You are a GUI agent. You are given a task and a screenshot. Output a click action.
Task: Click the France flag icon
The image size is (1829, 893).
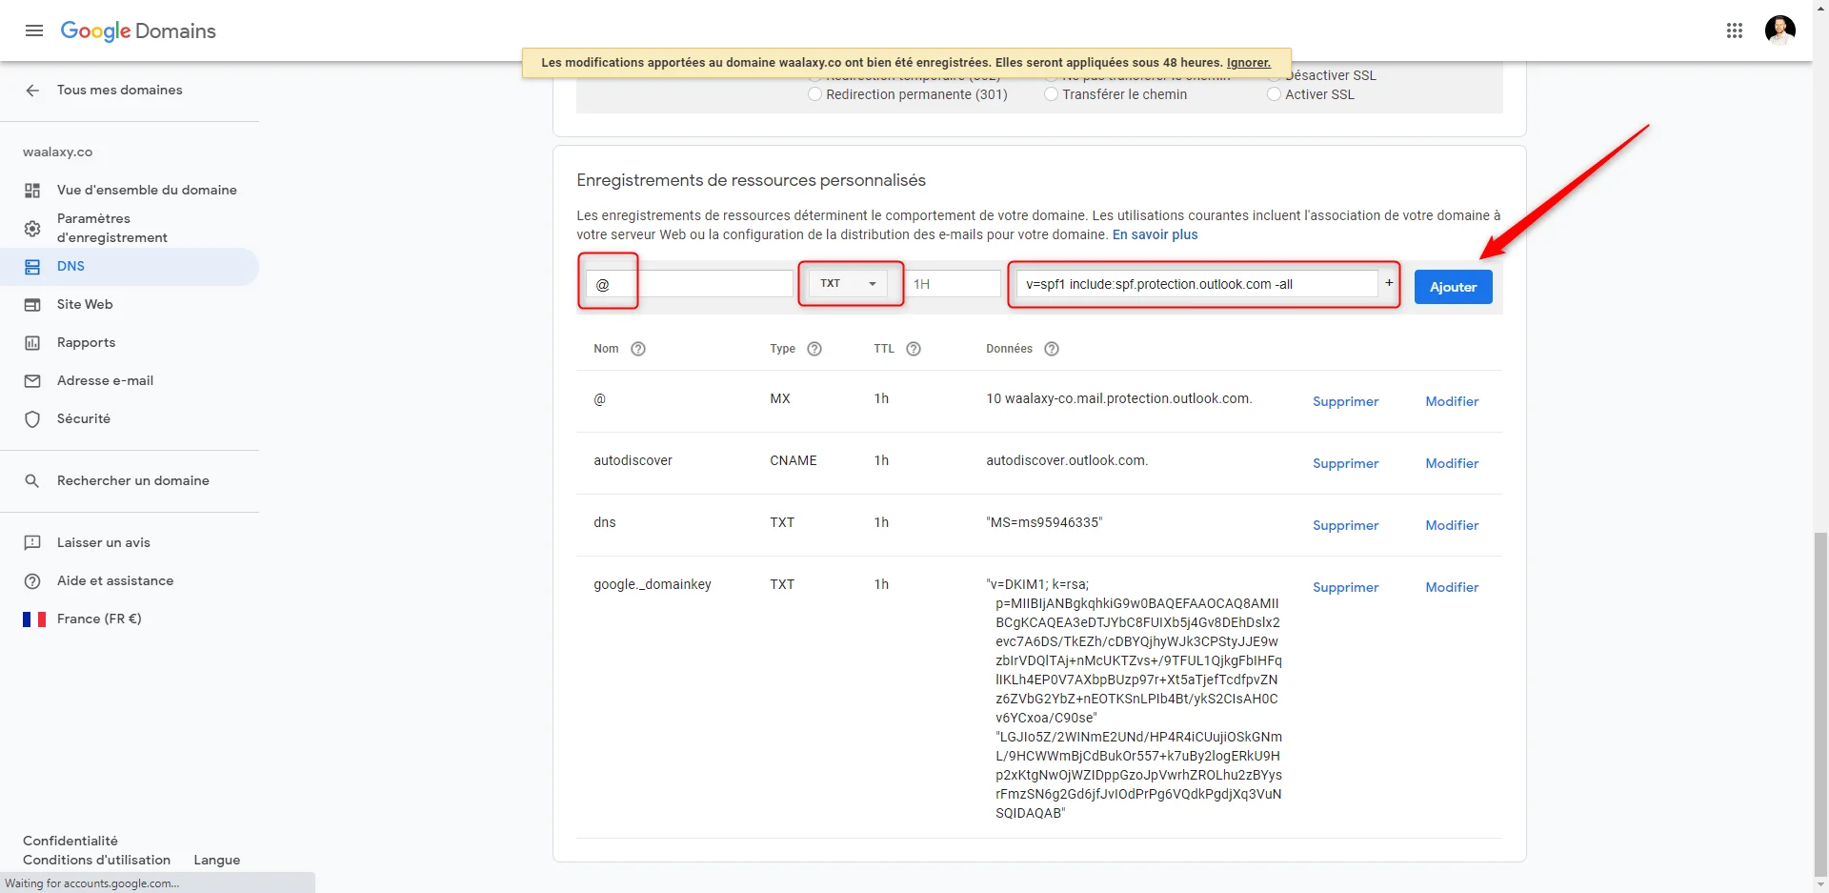[x=34, y=619]
